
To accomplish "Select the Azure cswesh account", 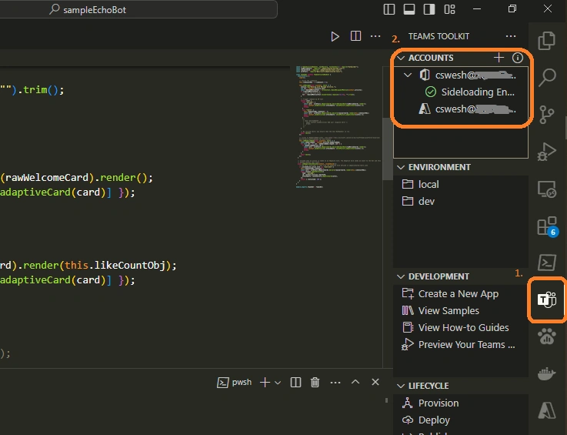I will (461, 109).
